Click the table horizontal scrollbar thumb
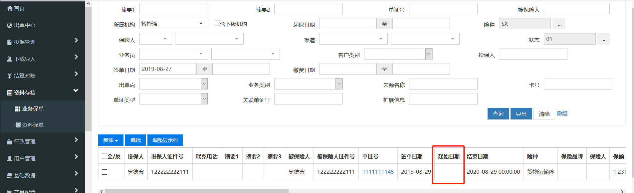The image size is (634, 193). tap(197, 191)
